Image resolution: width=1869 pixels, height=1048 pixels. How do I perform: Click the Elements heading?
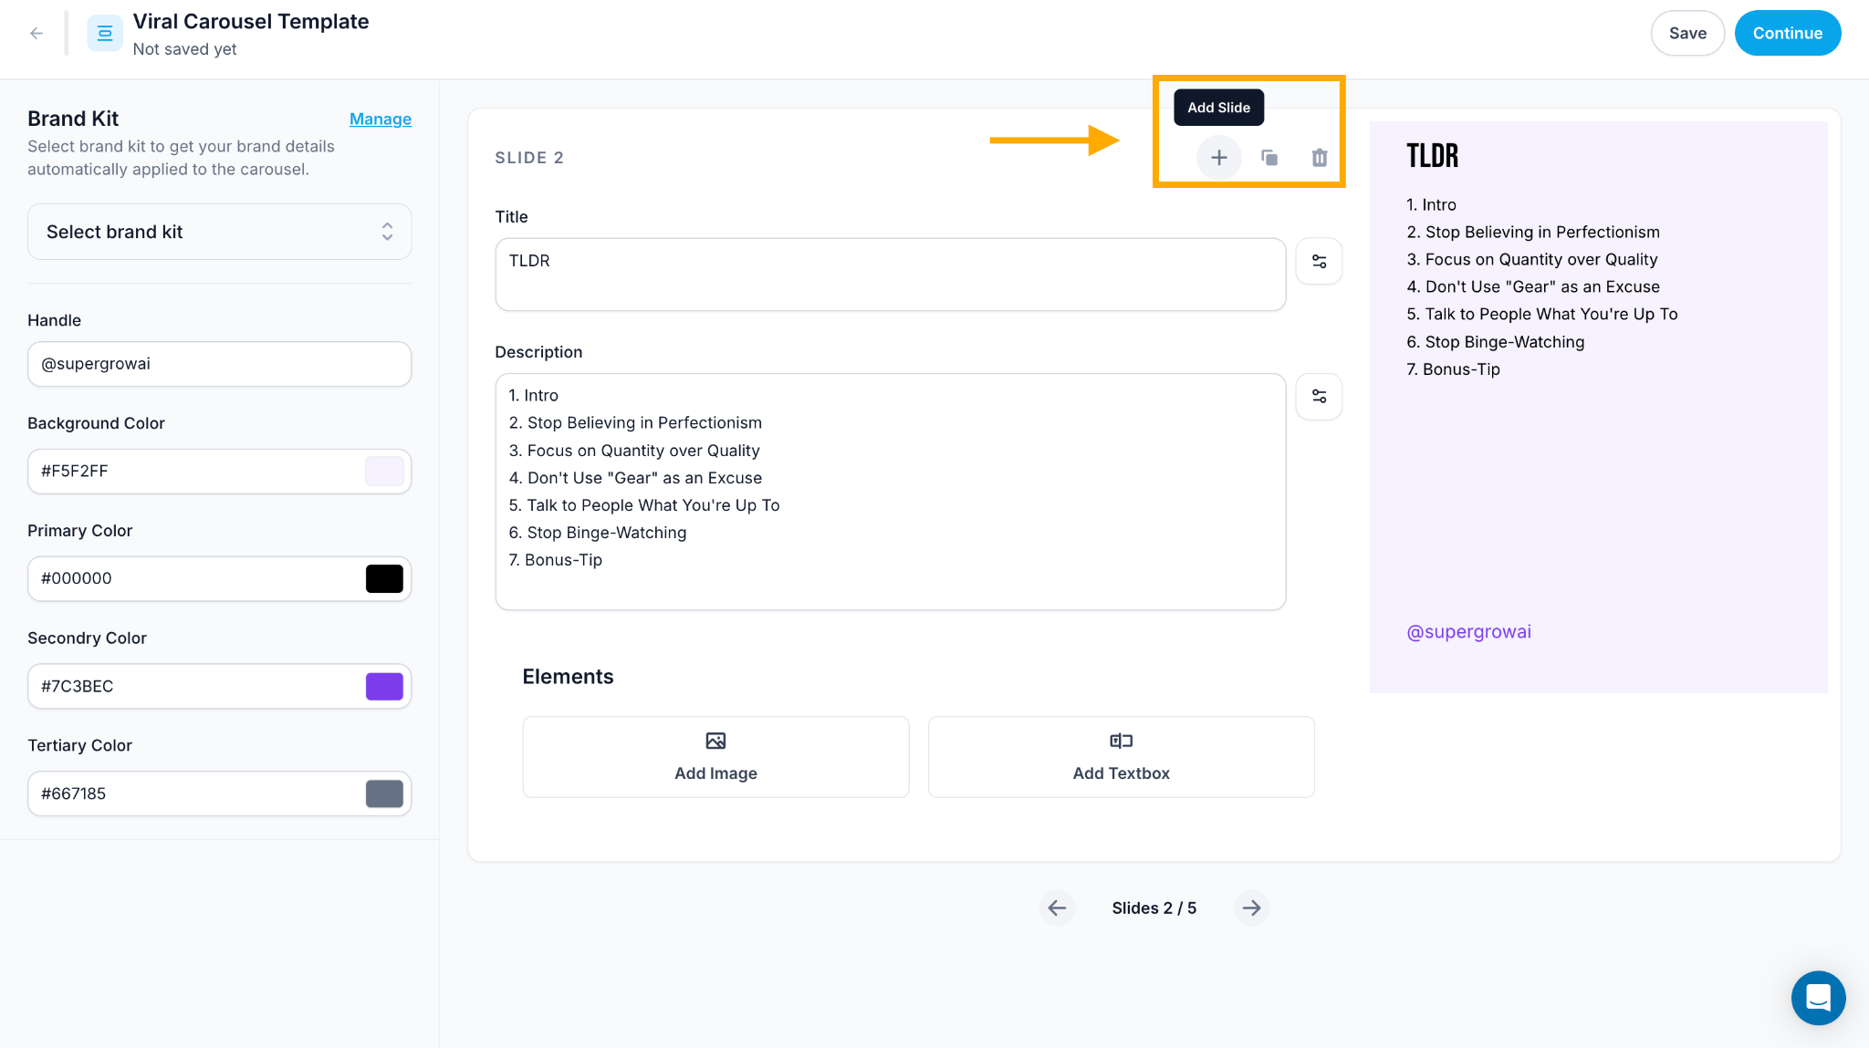pos(568,677)
